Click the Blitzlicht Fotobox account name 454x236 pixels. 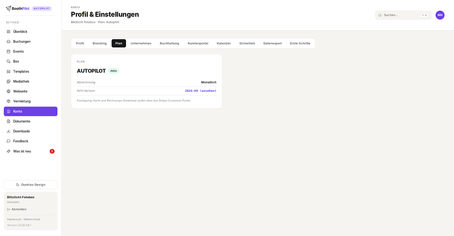click(21, 197)
